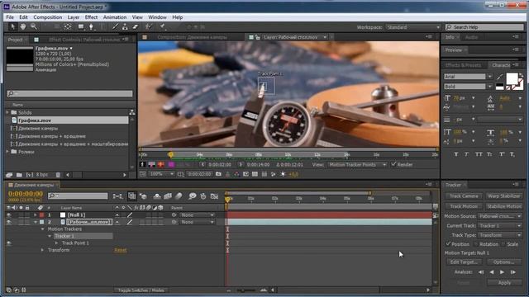Click the Warp Stabilizer button
Screen dimensions: 529x297
click(x=503, y=196)
